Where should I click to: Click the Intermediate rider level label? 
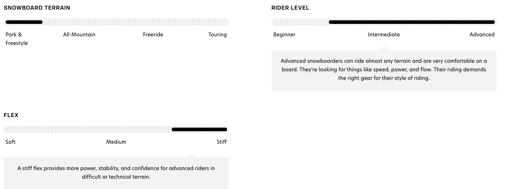tap(384, 35)
